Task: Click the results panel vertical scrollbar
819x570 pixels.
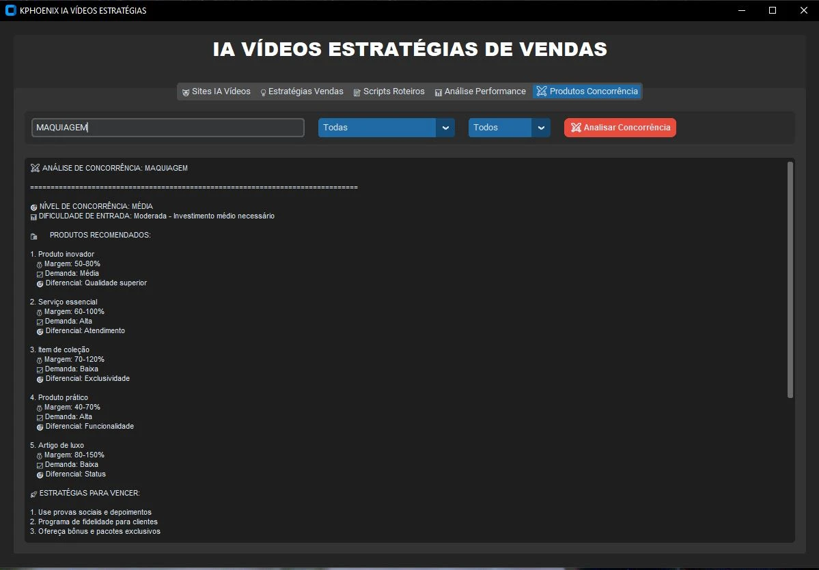Action: 790,280
